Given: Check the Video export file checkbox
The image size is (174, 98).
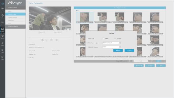Looking at the screenshot, I should click(x=103, y=38).
